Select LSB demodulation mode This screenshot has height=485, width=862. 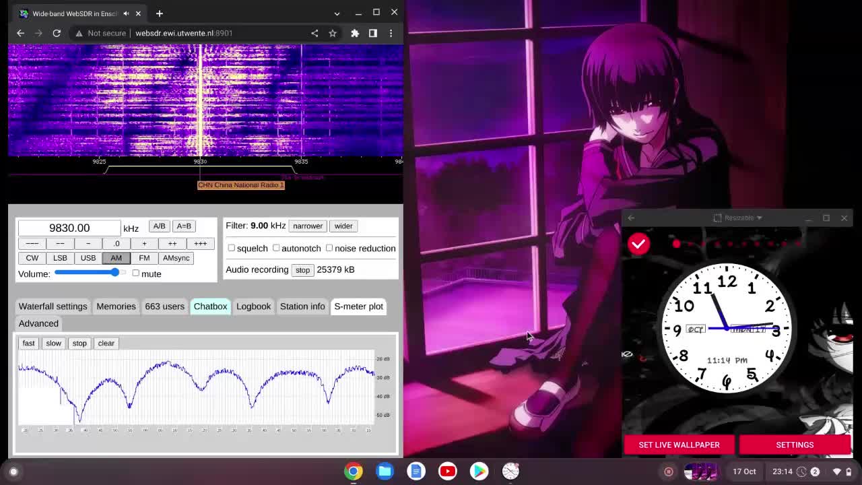[x=60, y=258]
